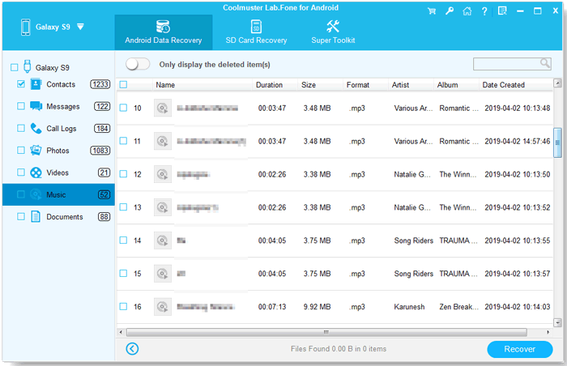Open the Galaxy S9 device dropdown arrow
Screen dimensions: 567x366
[81, 27]
